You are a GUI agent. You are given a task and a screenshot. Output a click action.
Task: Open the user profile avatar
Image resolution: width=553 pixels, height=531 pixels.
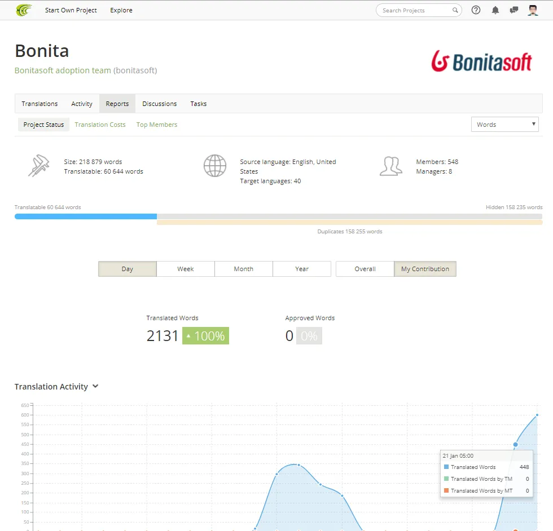click(x=533, y=10)
